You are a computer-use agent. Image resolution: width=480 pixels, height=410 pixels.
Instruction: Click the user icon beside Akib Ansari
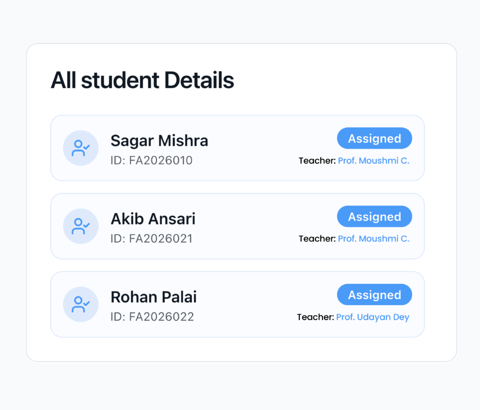[x=81, y=226]
